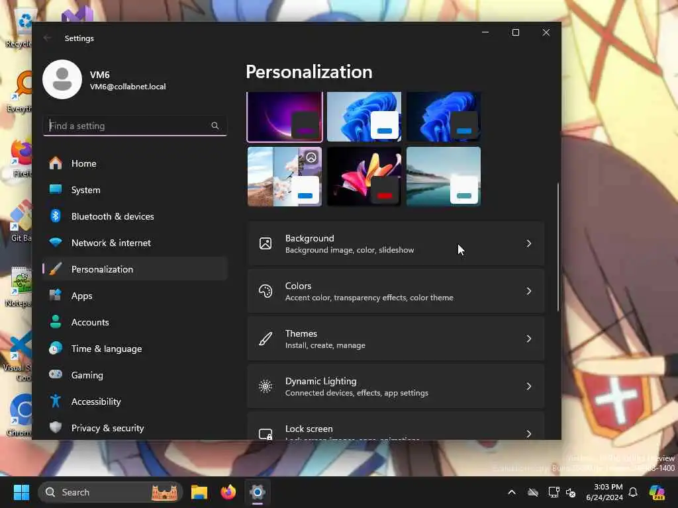Viewport: 678px width, 508px height.
Task: Expand the Lock screen chevron
Action: 529,433
